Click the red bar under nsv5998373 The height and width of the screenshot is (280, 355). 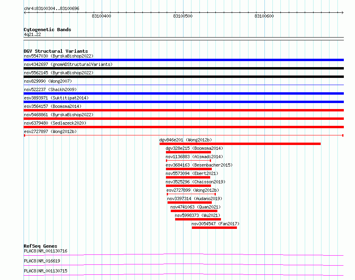pos(198,219)
